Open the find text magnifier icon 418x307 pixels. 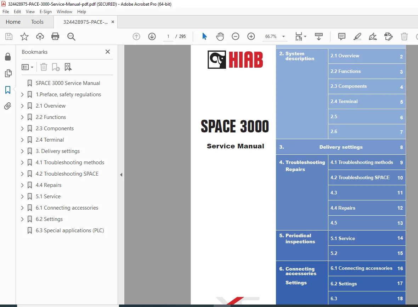point(71,36)
